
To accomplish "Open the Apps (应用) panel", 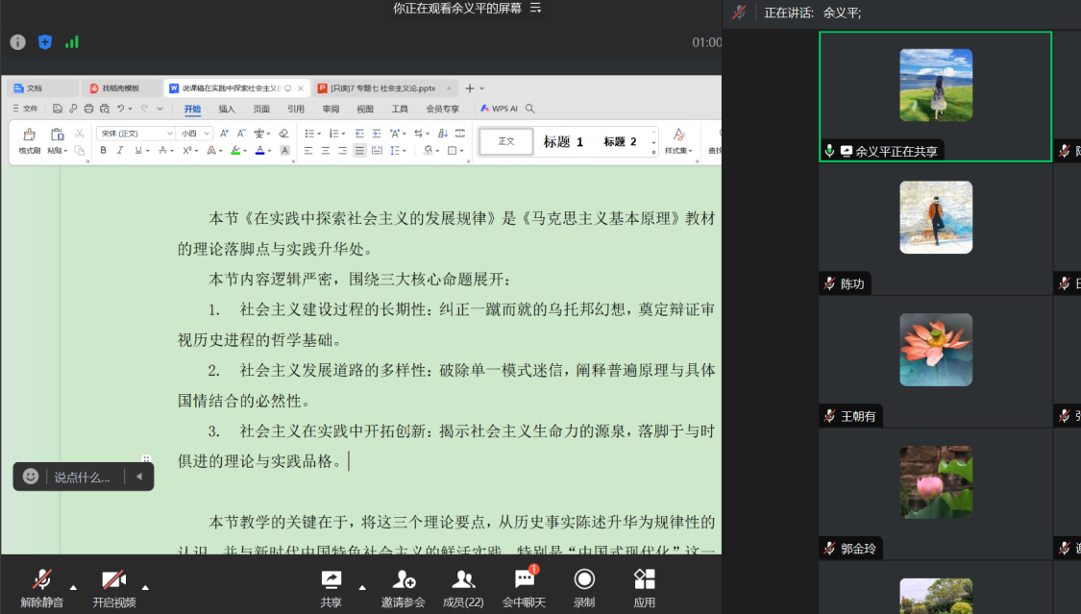I will [644, 585].
